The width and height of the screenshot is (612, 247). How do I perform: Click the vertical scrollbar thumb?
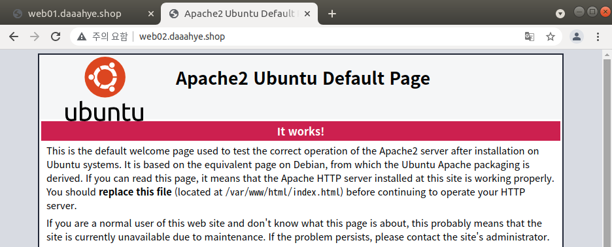coord(607,153)
